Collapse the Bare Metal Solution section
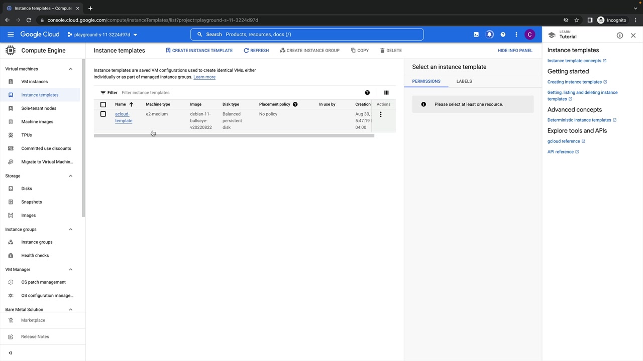643x361 pixels. [70, 310]
